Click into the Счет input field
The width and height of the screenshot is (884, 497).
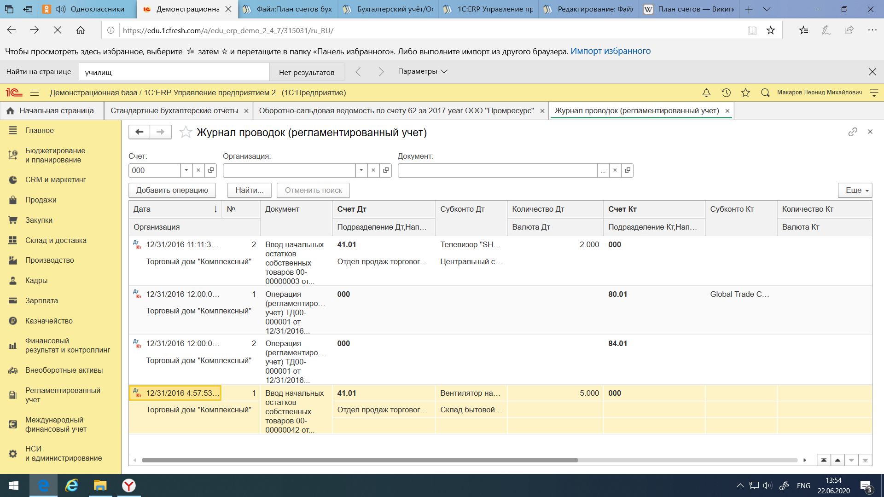[x=155, y=170]
